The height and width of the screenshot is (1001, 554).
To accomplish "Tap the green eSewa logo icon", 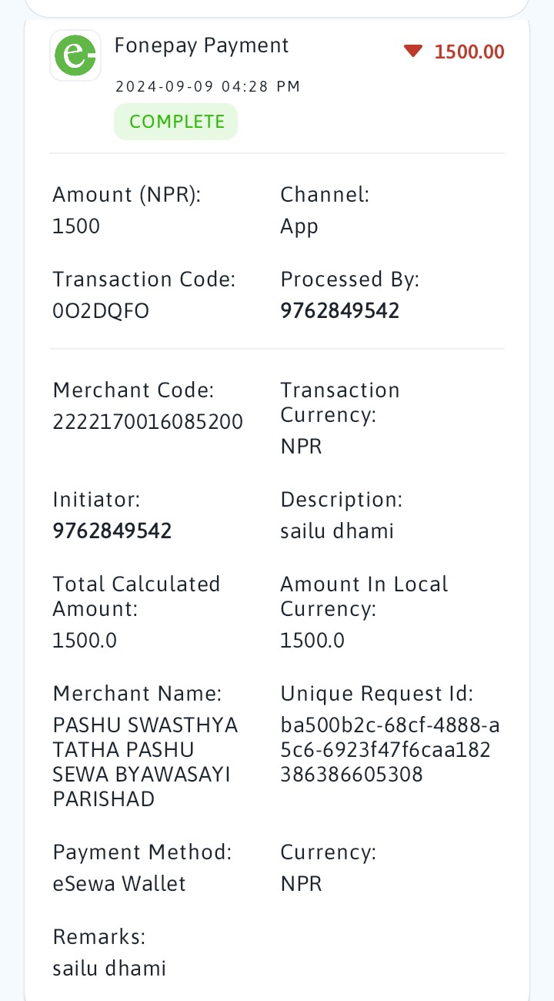I will click(75, 56).
